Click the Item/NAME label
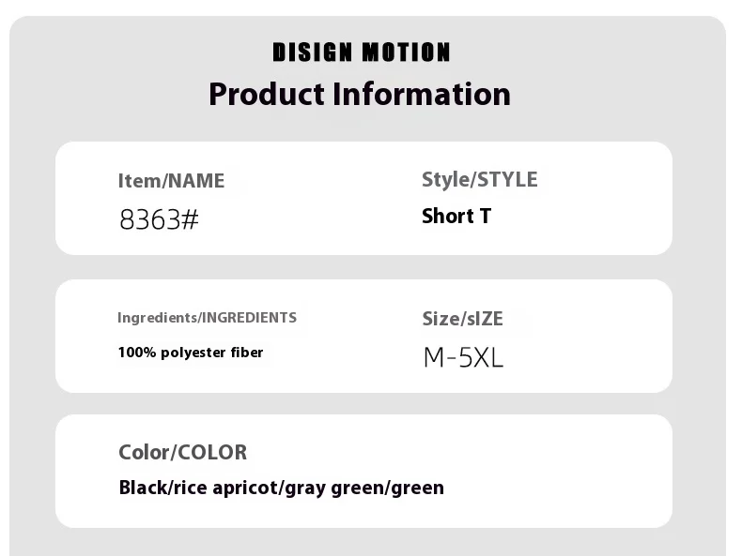 click(171, 181)
